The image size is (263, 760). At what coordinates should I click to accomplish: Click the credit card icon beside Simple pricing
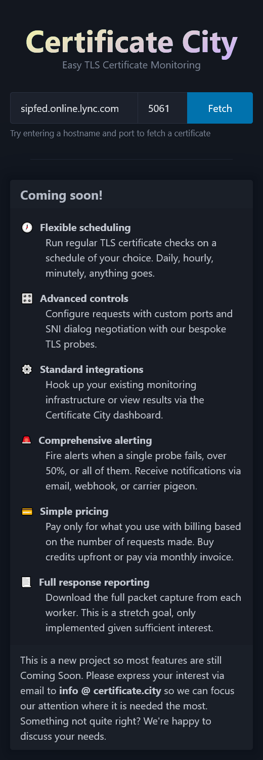27,511
